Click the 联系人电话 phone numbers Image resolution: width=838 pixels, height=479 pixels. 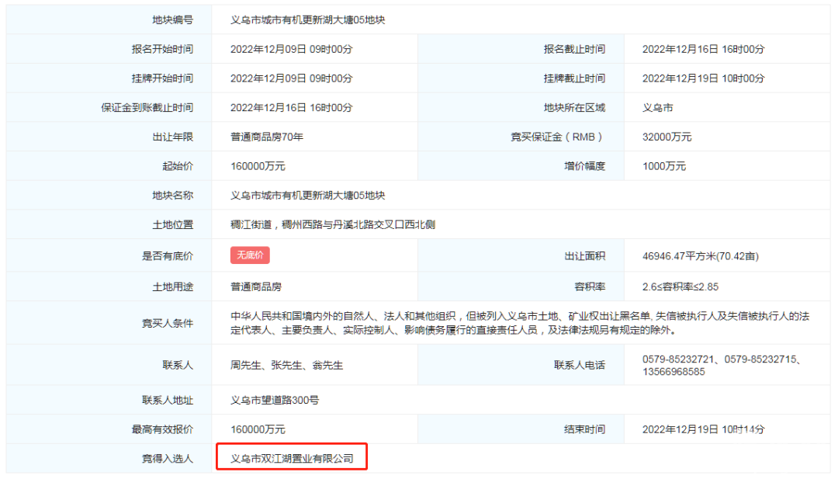click(x=721, y=365)
